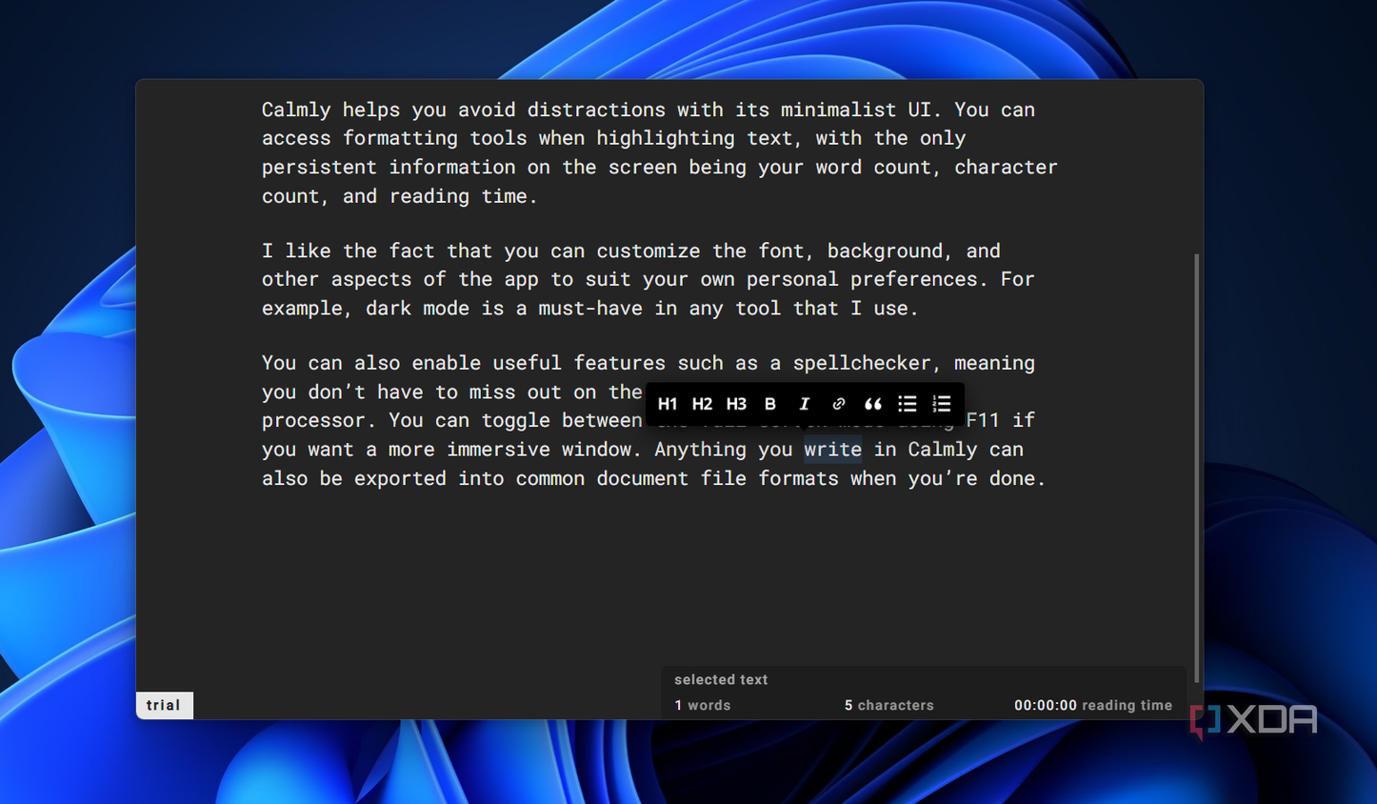Click the word "exported" in last line
1377x804 pixels.
(x=400, y=478)
